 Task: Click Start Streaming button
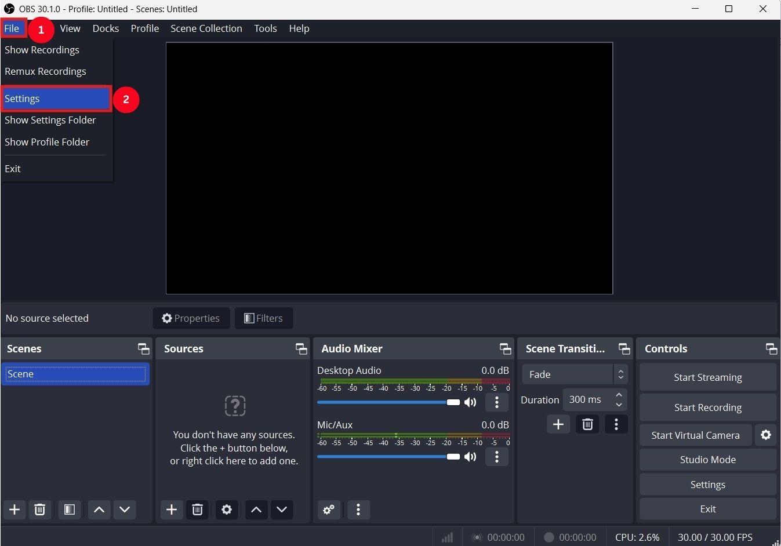point(708,377)
